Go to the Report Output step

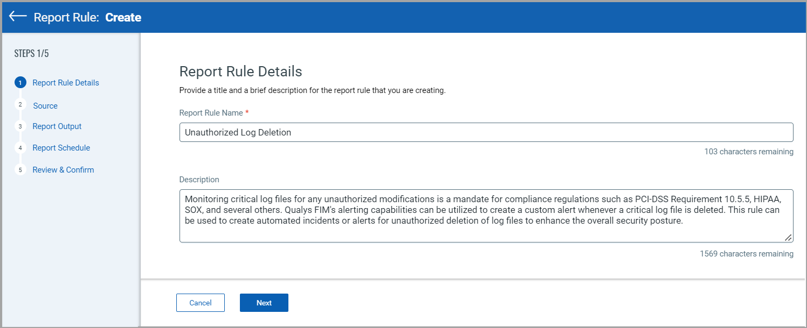tap(57, 126)
